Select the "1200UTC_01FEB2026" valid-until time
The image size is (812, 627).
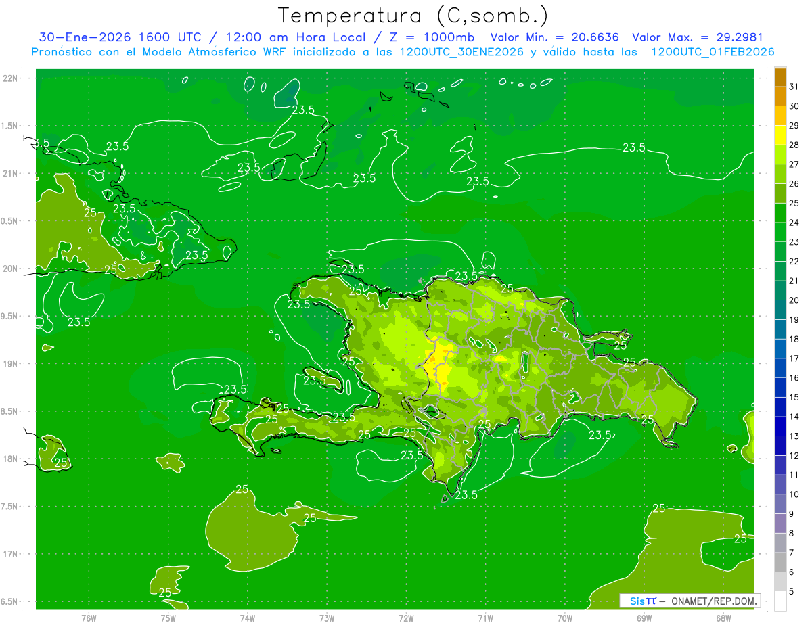coord(713,52)
